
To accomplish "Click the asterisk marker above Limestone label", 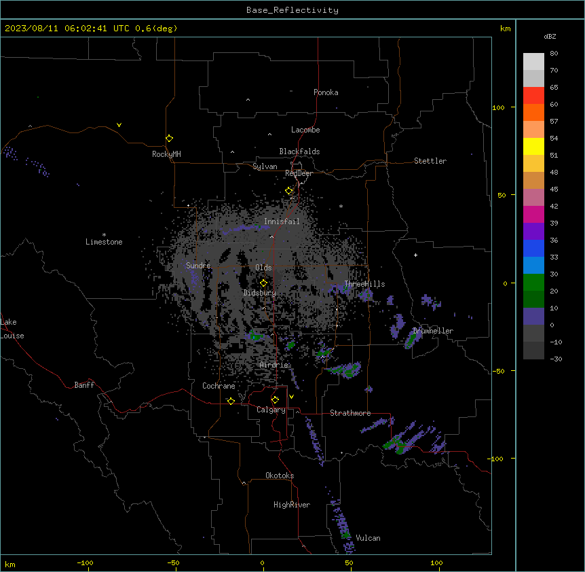I will pyautogui.click(x=104, y=235).
